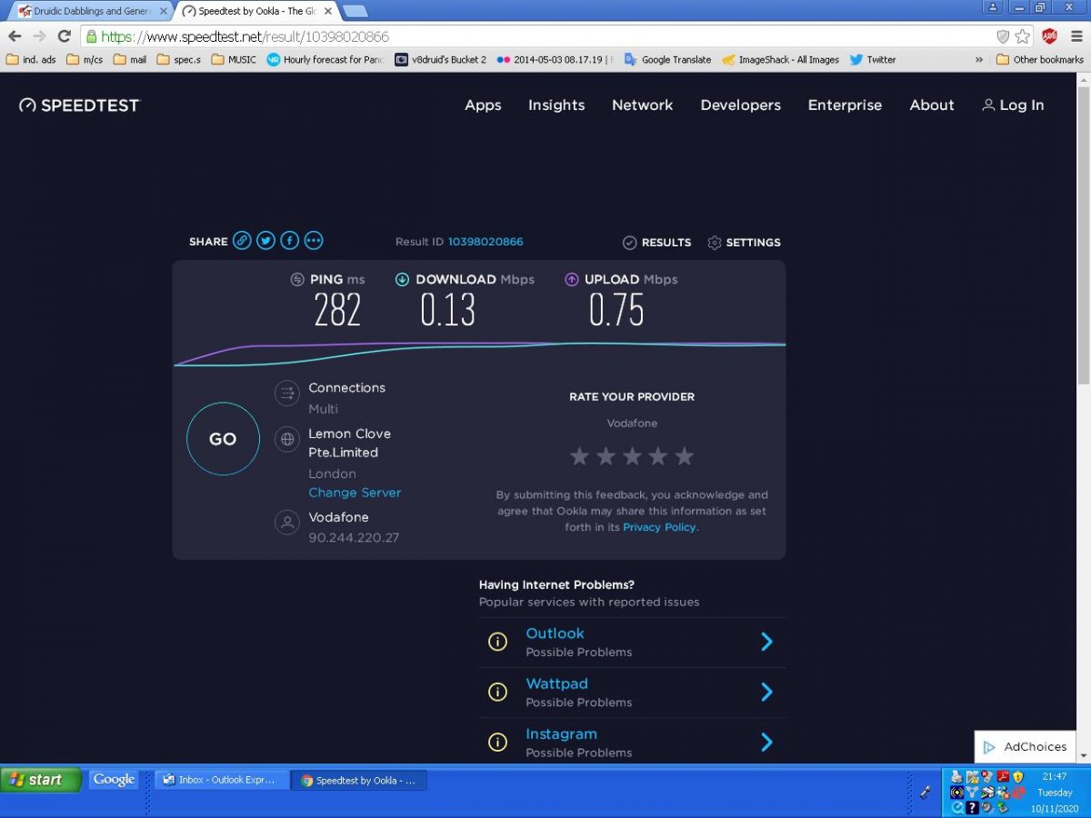Copy result link share icon
Image resolution: width=1091 pixels, height=818 pixels.
click(242, 241)
